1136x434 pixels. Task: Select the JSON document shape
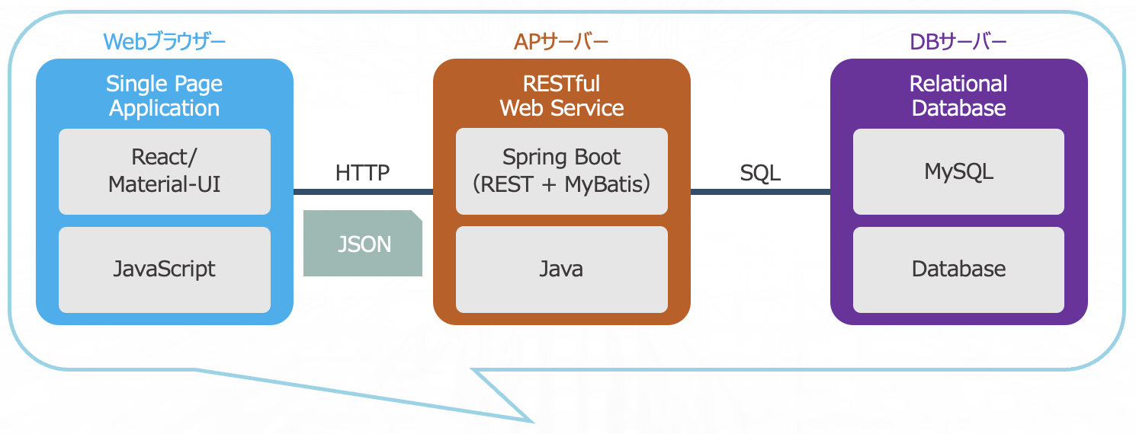click(363, 243)
